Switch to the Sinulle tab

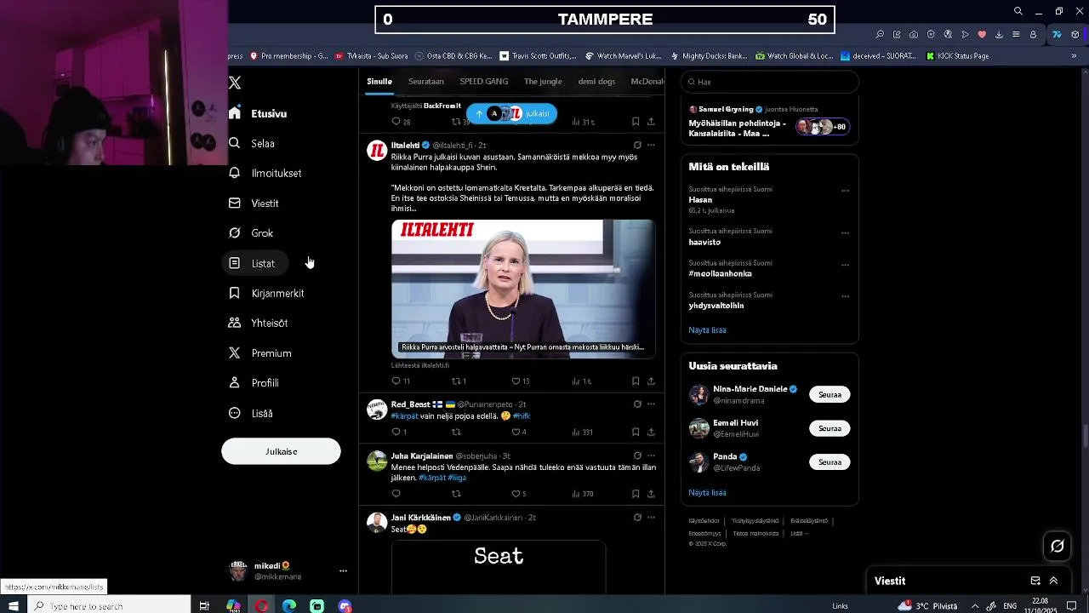[379, 82]
